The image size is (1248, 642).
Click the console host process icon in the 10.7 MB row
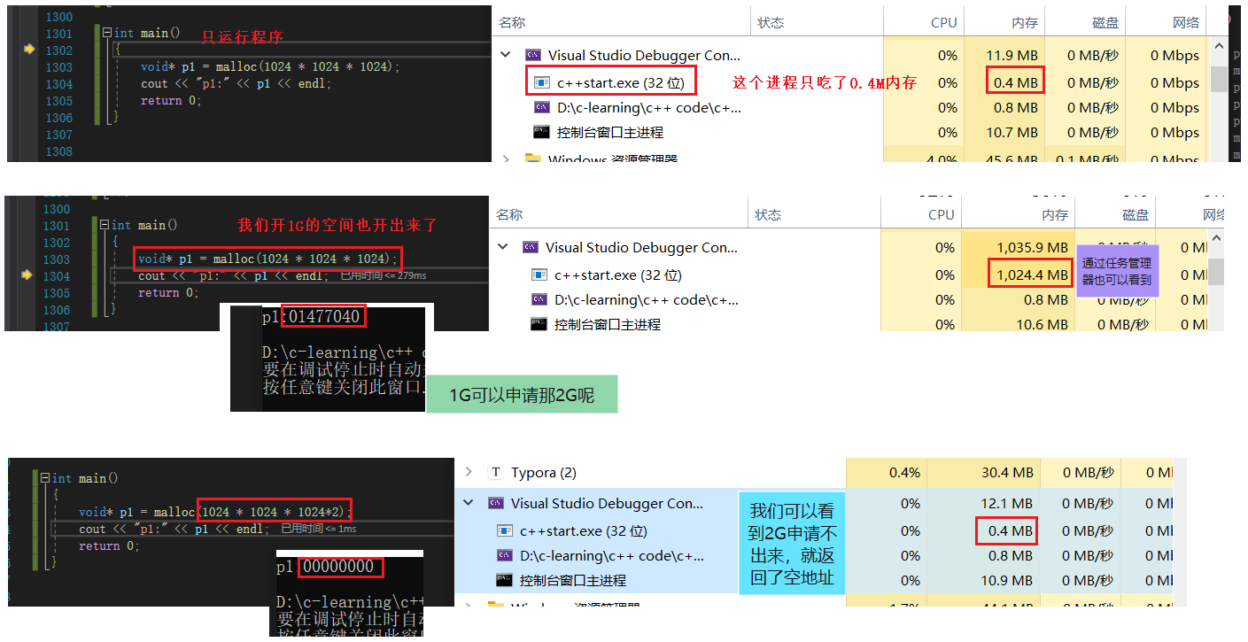tap(541, 133)
